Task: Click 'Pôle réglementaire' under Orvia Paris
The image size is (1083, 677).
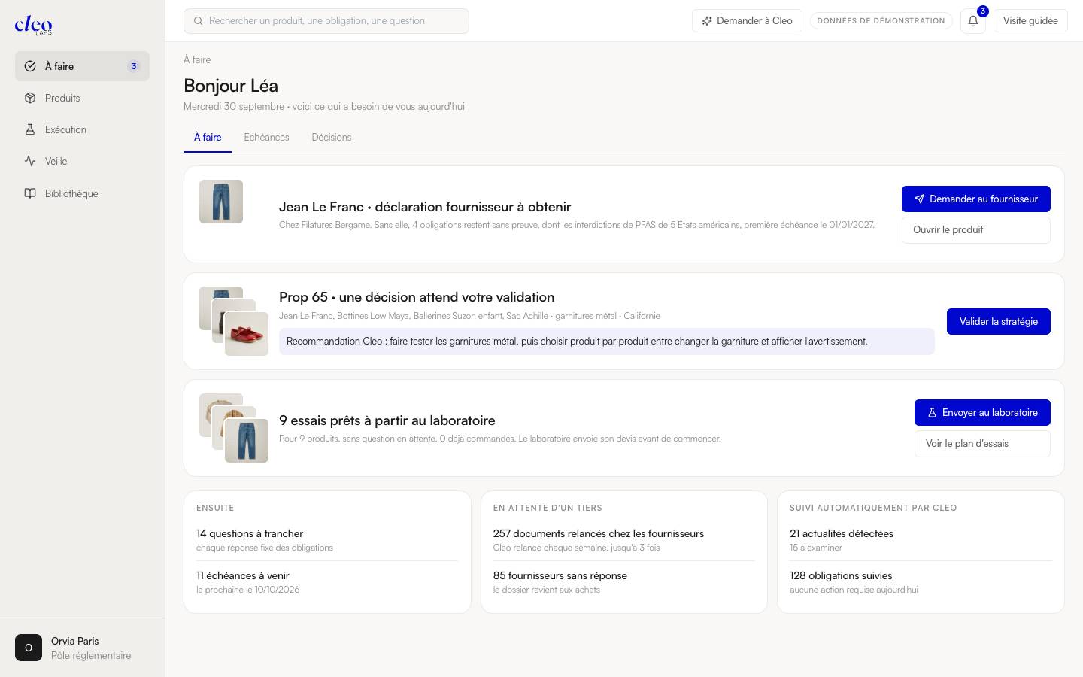Action: click(91, 656)
